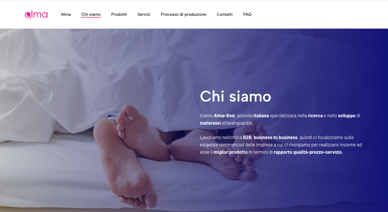Click the pink alma logo
Image resolution: width=388 pixels, height=212 pixels.
tap(36, 14)
